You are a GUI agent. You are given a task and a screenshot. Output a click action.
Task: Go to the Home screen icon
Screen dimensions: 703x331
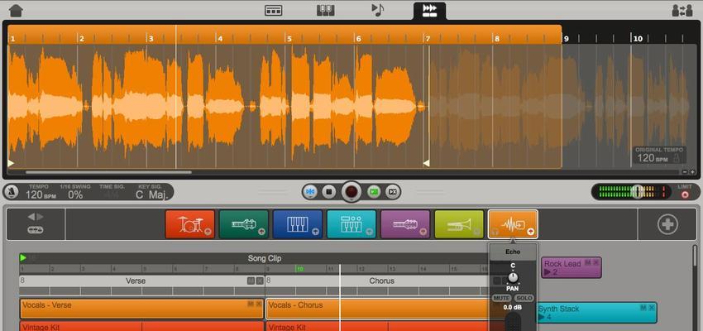point(16,10)
